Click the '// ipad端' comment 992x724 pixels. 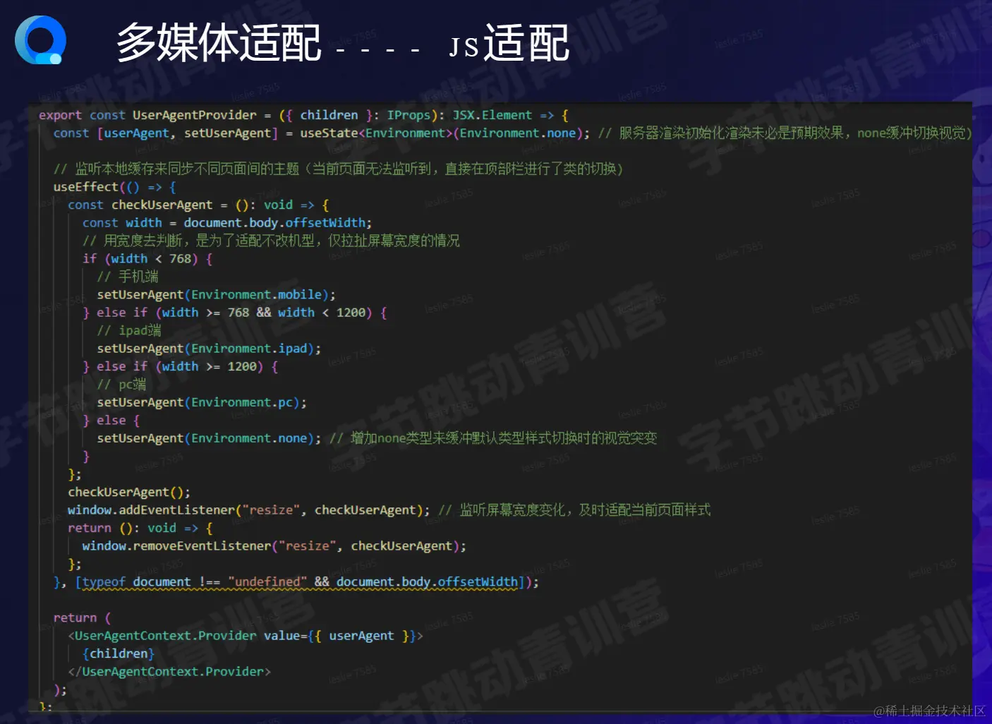pos(129,330)
